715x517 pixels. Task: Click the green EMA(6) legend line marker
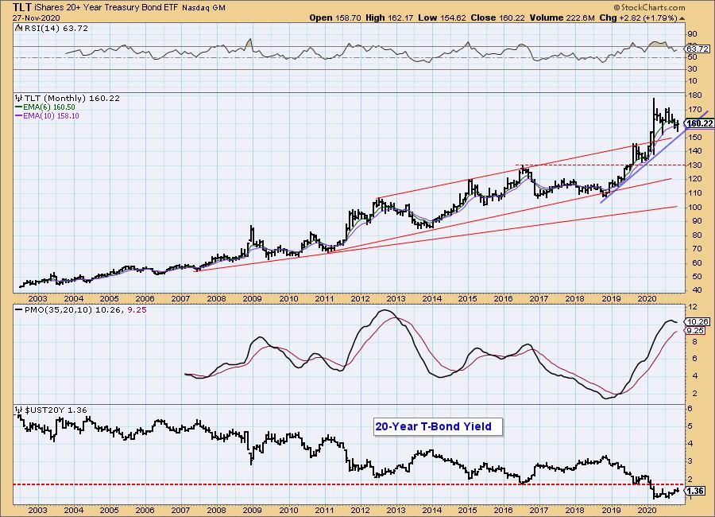coord(19,107)
